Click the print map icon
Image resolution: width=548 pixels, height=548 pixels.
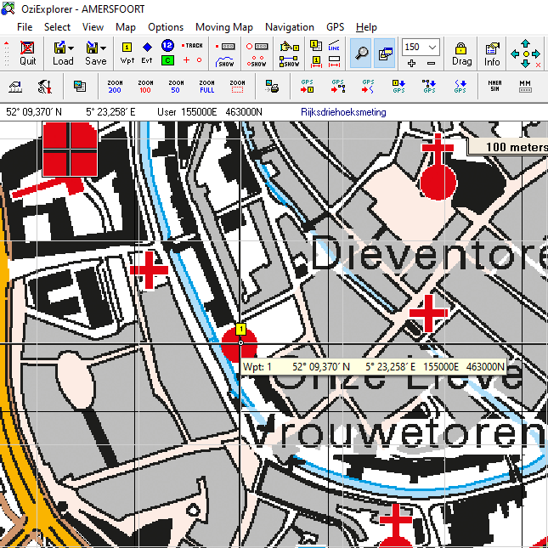click(x=272, y=86)
